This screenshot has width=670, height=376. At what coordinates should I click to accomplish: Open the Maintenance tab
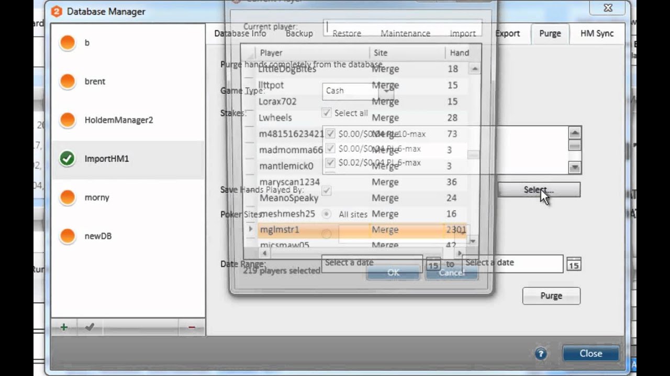click(405, 33)
